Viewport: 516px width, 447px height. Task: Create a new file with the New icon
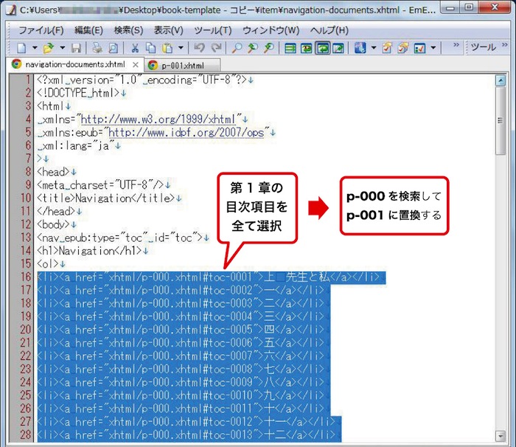pyautogui.click(x=21, y=48)
